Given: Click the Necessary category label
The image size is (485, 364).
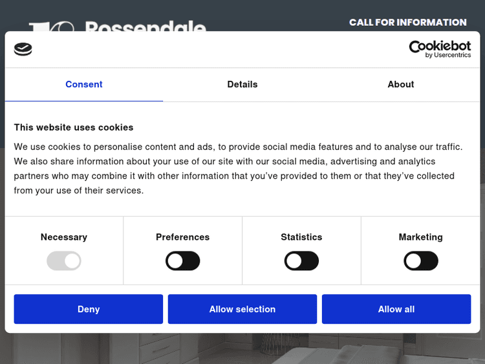Looking at the screenshot, I should point(64,237).
